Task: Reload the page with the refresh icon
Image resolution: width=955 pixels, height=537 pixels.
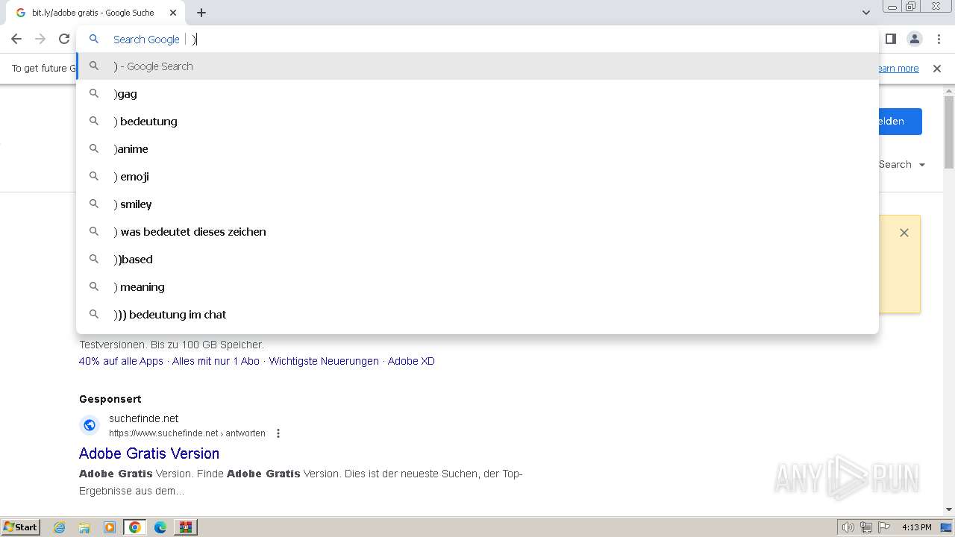Action: tap(64, 39)
